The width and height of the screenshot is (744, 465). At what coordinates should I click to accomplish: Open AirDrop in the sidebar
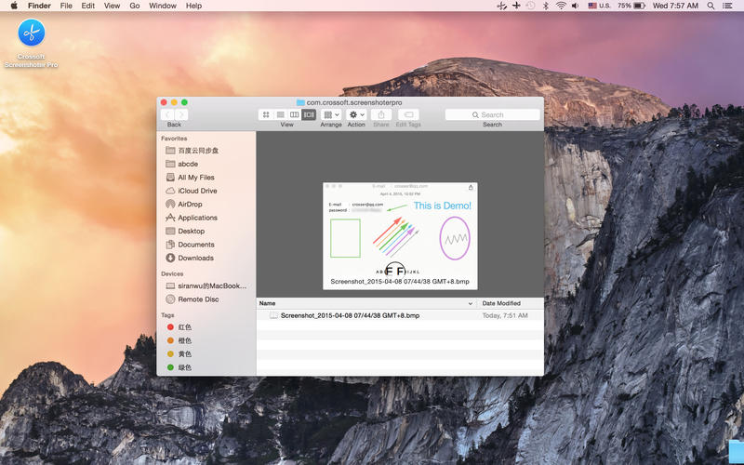[190, 204]
